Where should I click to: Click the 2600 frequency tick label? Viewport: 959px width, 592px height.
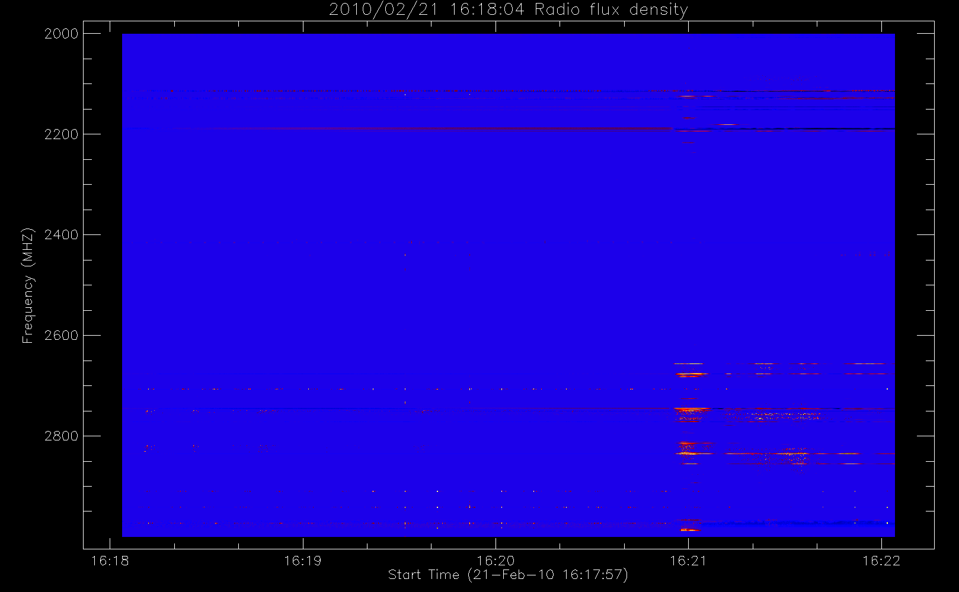click(62, 336)
